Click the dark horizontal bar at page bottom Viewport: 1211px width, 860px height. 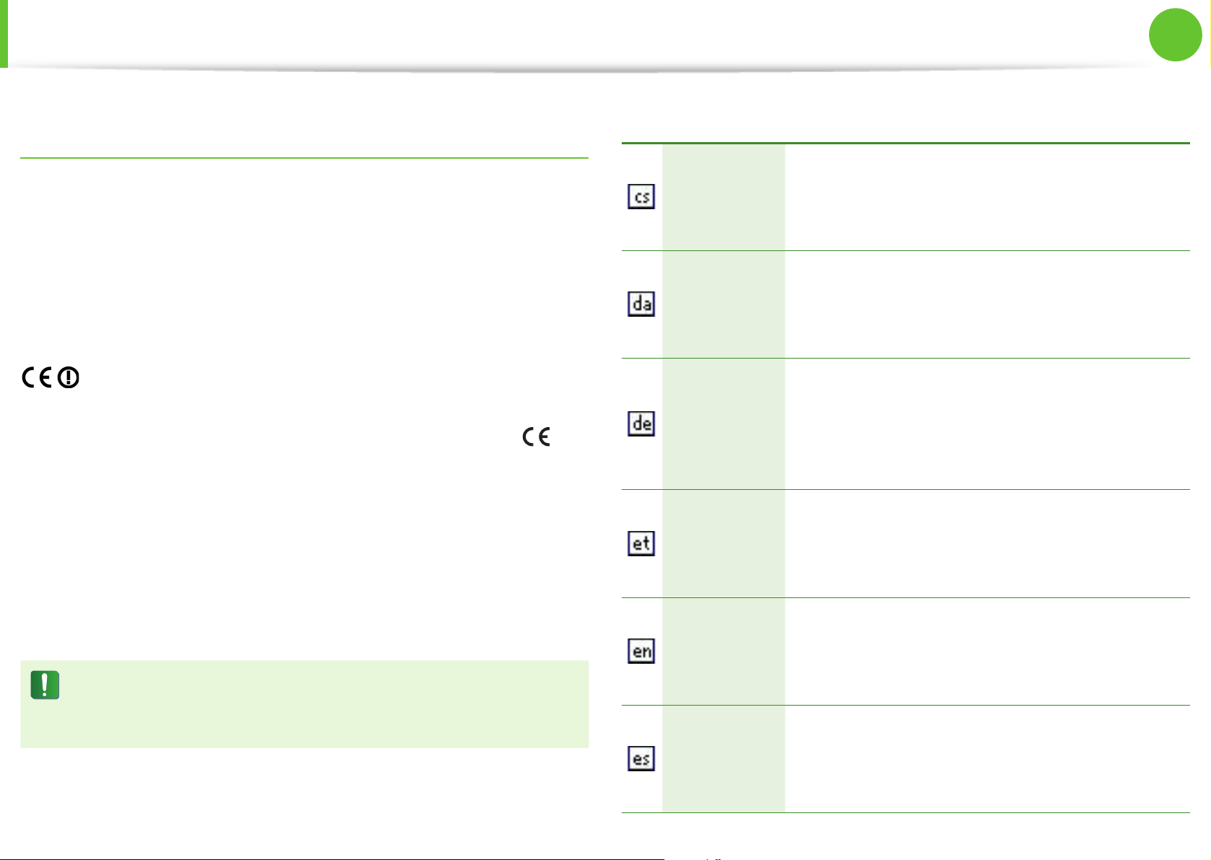pos(332,859)
